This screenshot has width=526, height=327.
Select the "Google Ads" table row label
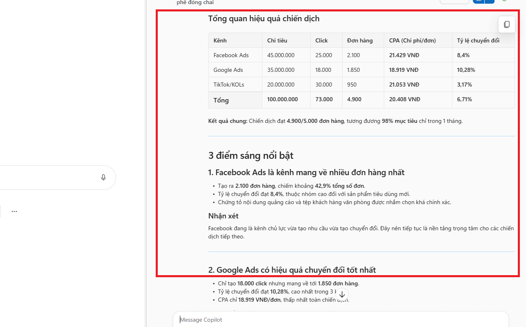[x=228, y=70]
